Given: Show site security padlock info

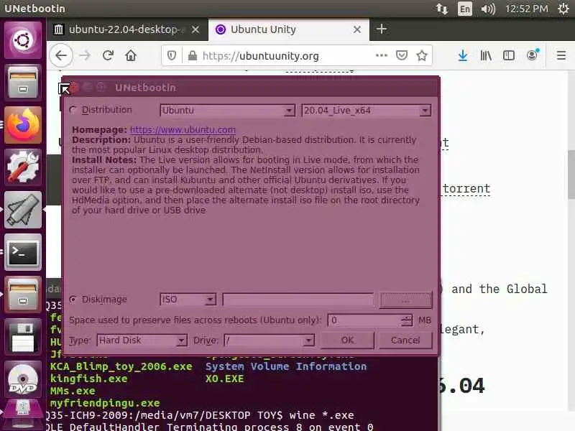Looking at the screenshot, I should [x=192, y=56].
